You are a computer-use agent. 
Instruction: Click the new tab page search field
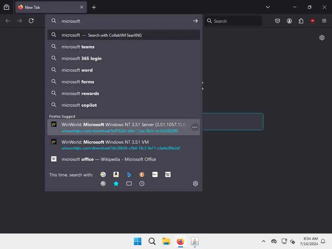[x=233, y=122]
